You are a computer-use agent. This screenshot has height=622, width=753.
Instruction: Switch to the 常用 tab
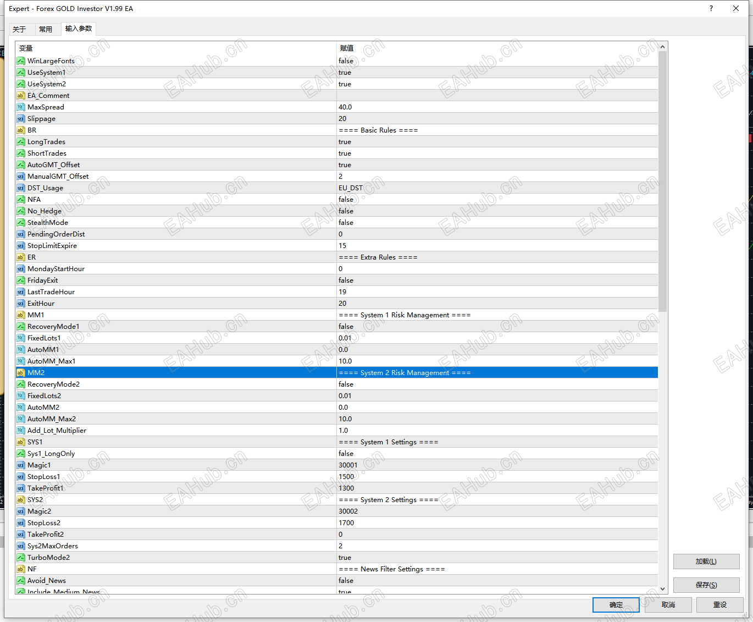coord(46,29)
